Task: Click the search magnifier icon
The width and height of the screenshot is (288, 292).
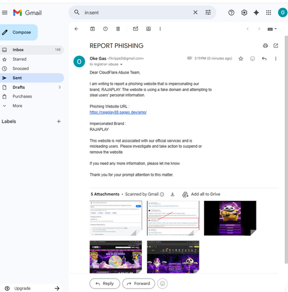Action: (77, 12)
